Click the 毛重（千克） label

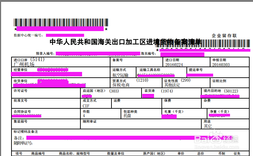click(x=174, y=111)
